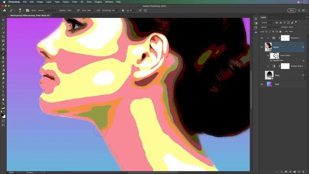
Task: Select the Eraser tool
Action: click(x=3, y=66)
